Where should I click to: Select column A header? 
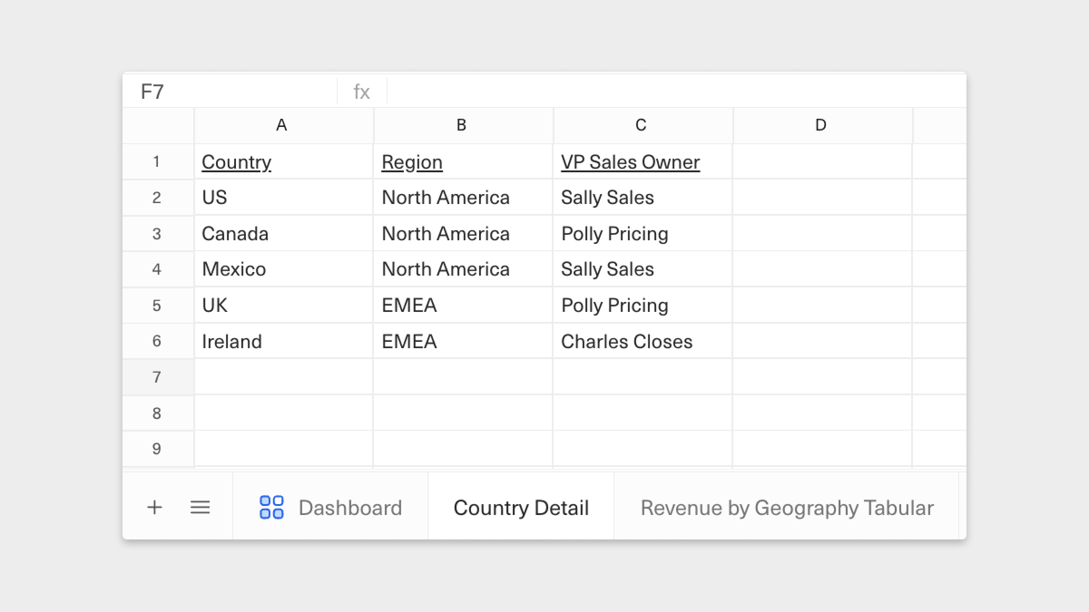[282, 125]
